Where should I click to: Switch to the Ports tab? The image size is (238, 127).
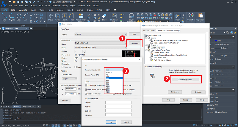(x=153, y=30)
